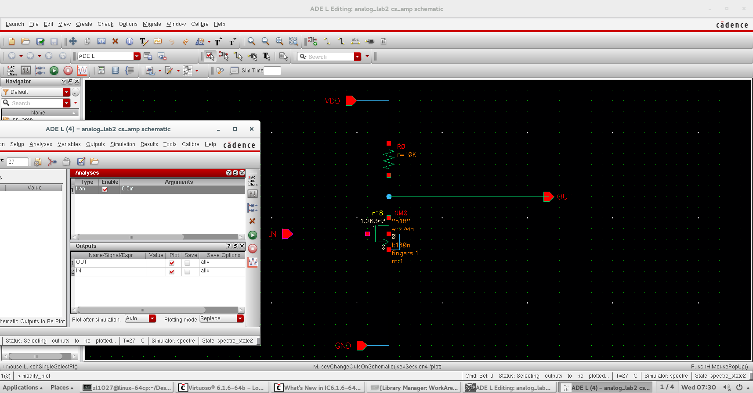The image size is (753, 393).
Task: Open the Places menu in system panel
Action: click(62, 387)
